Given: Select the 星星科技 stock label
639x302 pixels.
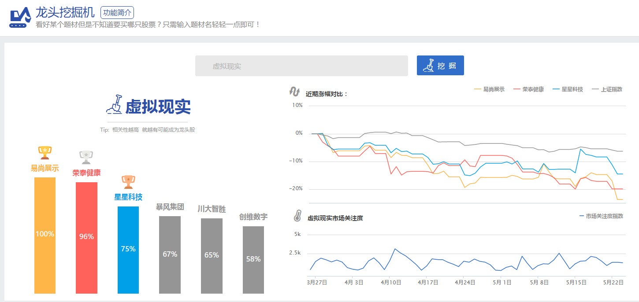Looking at the screenshot, I should click(128, 197).
